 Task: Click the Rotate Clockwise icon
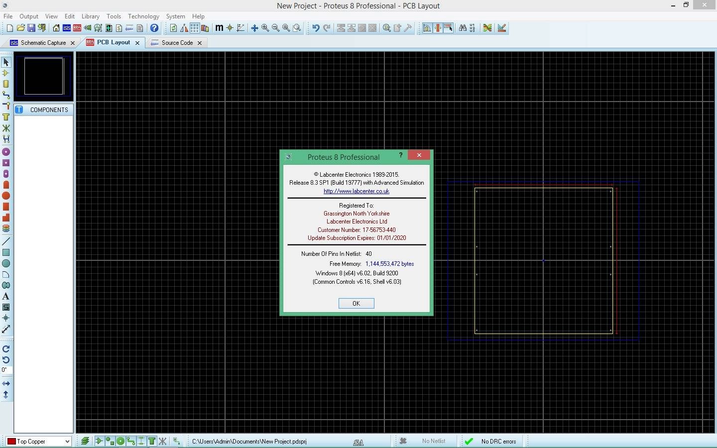[x=6, y=349]
